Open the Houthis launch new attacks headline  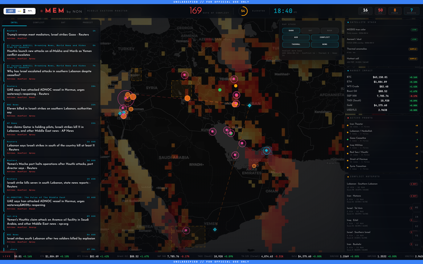pyautogui.click(x=51, y=52)
